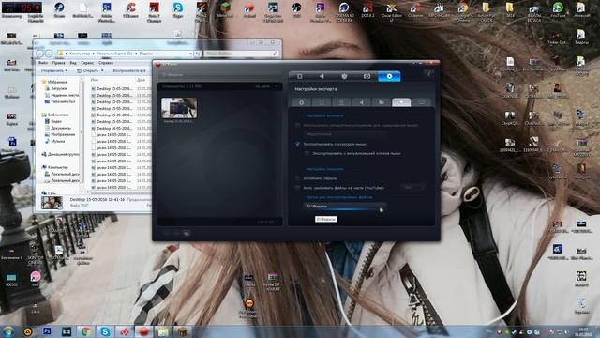Screen dimensions: 600x338
Task: Tick the remember password checkbox
Action: [298, 178]
